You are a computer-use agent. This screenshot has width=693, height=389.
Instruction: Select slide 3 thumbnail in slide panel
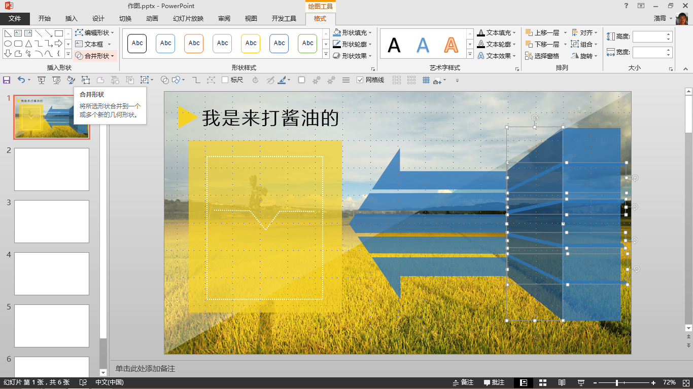(x=52, y=221)
